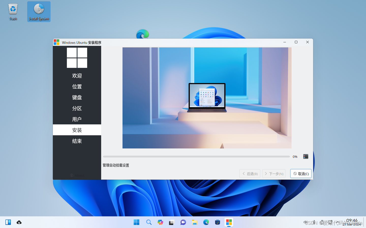Click the installation slideshow image
This screenshot has height=228, width=366.
pyautogui.click(x=207, y=98)
